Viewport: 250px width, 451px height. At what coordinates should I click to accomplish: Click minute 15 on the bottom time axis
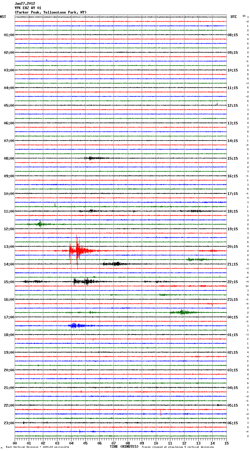coord(226,443)
